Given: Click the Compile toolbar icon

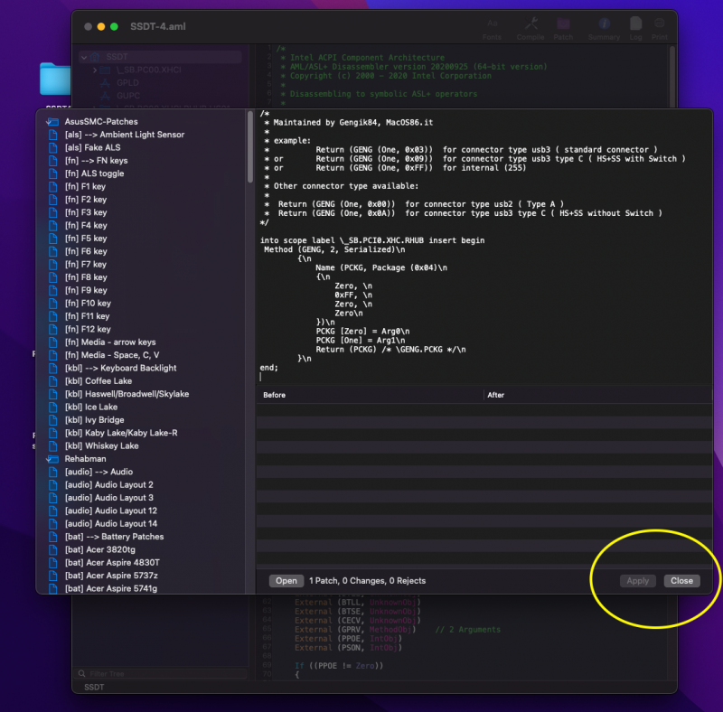Looking at the screenshot, I should 531,25.
